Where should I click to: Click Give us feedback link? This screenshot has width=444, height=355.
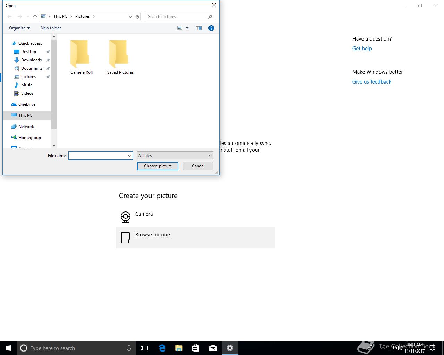coord(372,82)
